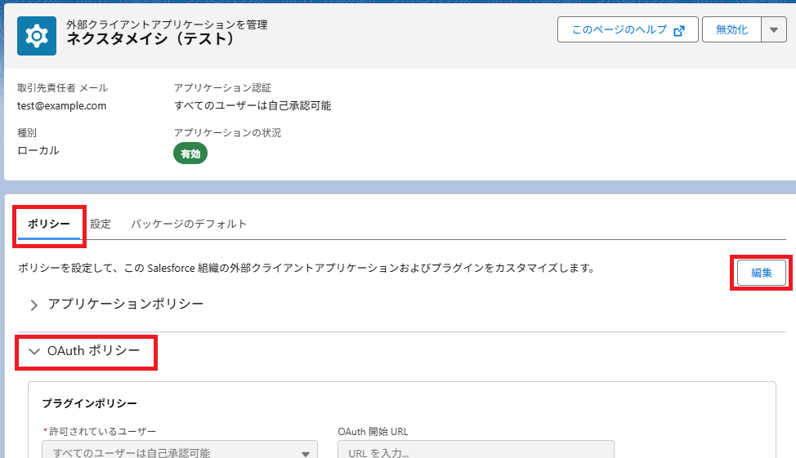Switch to the 設定 tab
The image size is (796, 458).
pyautogui.click(x=101, y=225)
